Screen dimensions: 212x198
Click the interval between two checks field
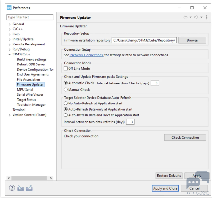click(155, 83)
